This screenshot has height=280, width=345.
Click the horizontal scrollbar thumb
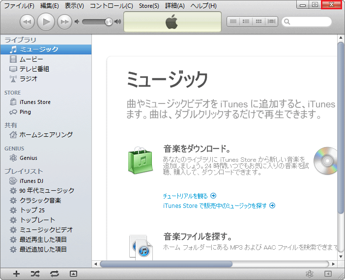pyautogui.click(x=166, y=264)
